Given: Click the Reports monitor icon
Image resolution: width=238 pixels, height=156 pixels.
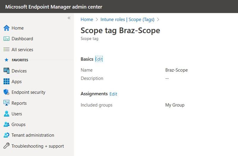Looking at the screenshot, I should pyautogui.click(x=7, y=103).
